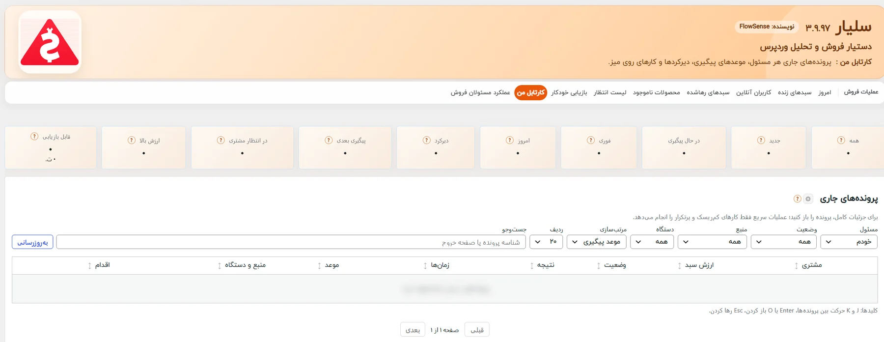
Task: Expand the مسئول dropdown showing خودم
Action: coord(849,242)
